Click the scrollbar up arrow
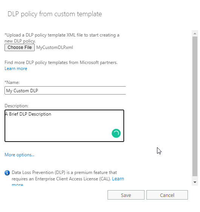 tap(195, 34)
